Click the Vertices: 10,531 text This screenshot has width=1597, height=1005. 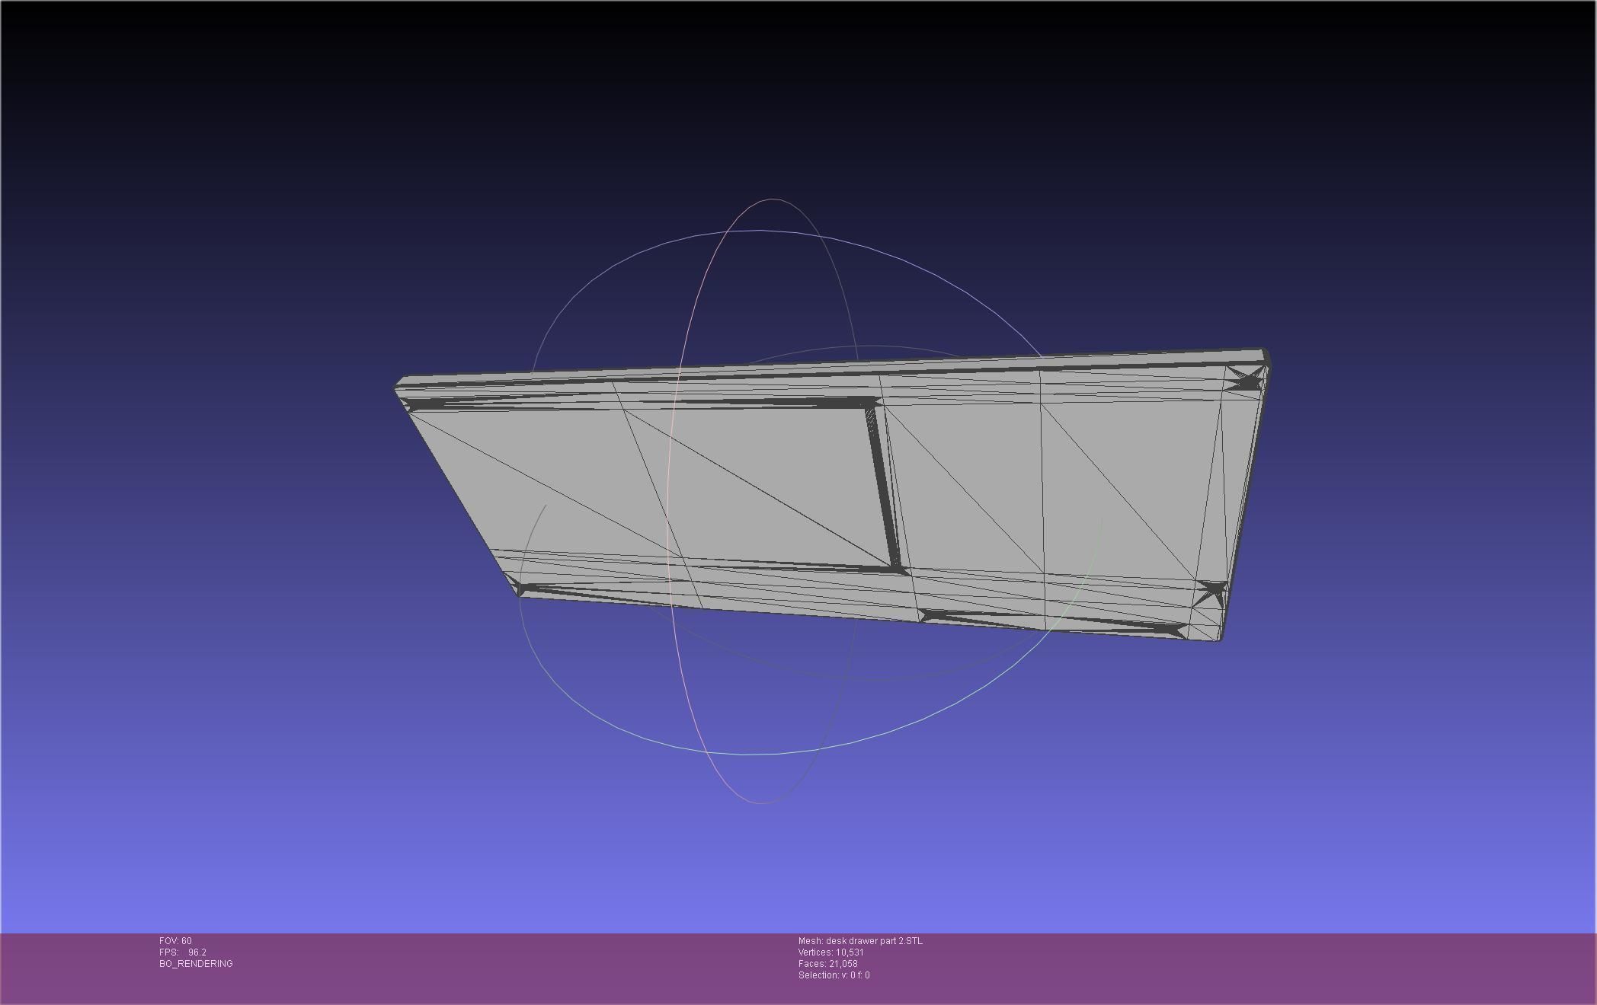pyautogui.click(x=831, y=952)
